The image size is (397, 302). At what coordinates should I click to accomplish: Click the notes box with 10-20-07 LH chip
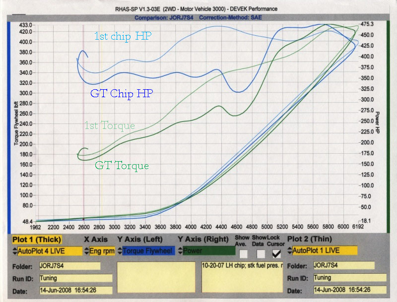(x=242, y=277)
